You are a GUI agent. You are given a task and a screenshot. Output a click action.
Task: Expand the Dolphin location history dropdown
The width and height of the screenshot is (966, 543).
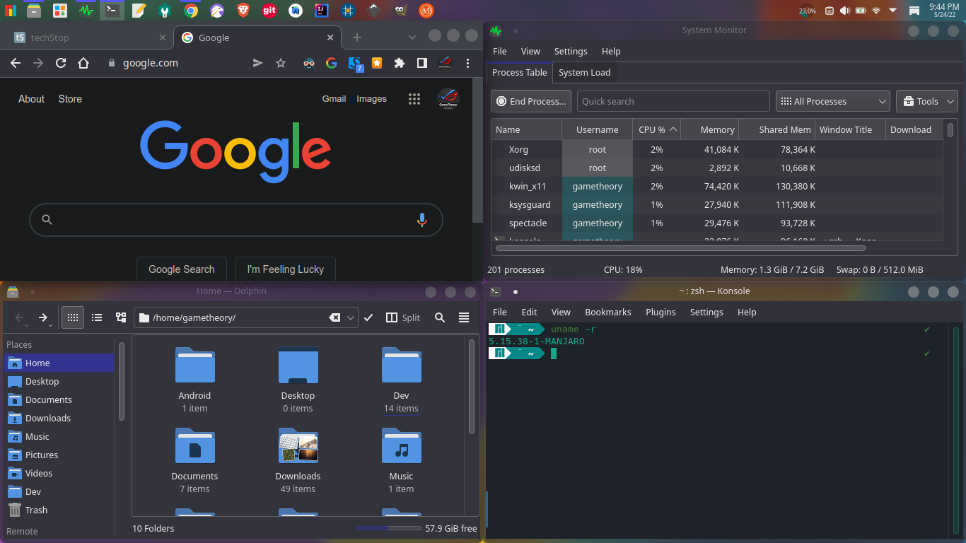pos(351,317)
